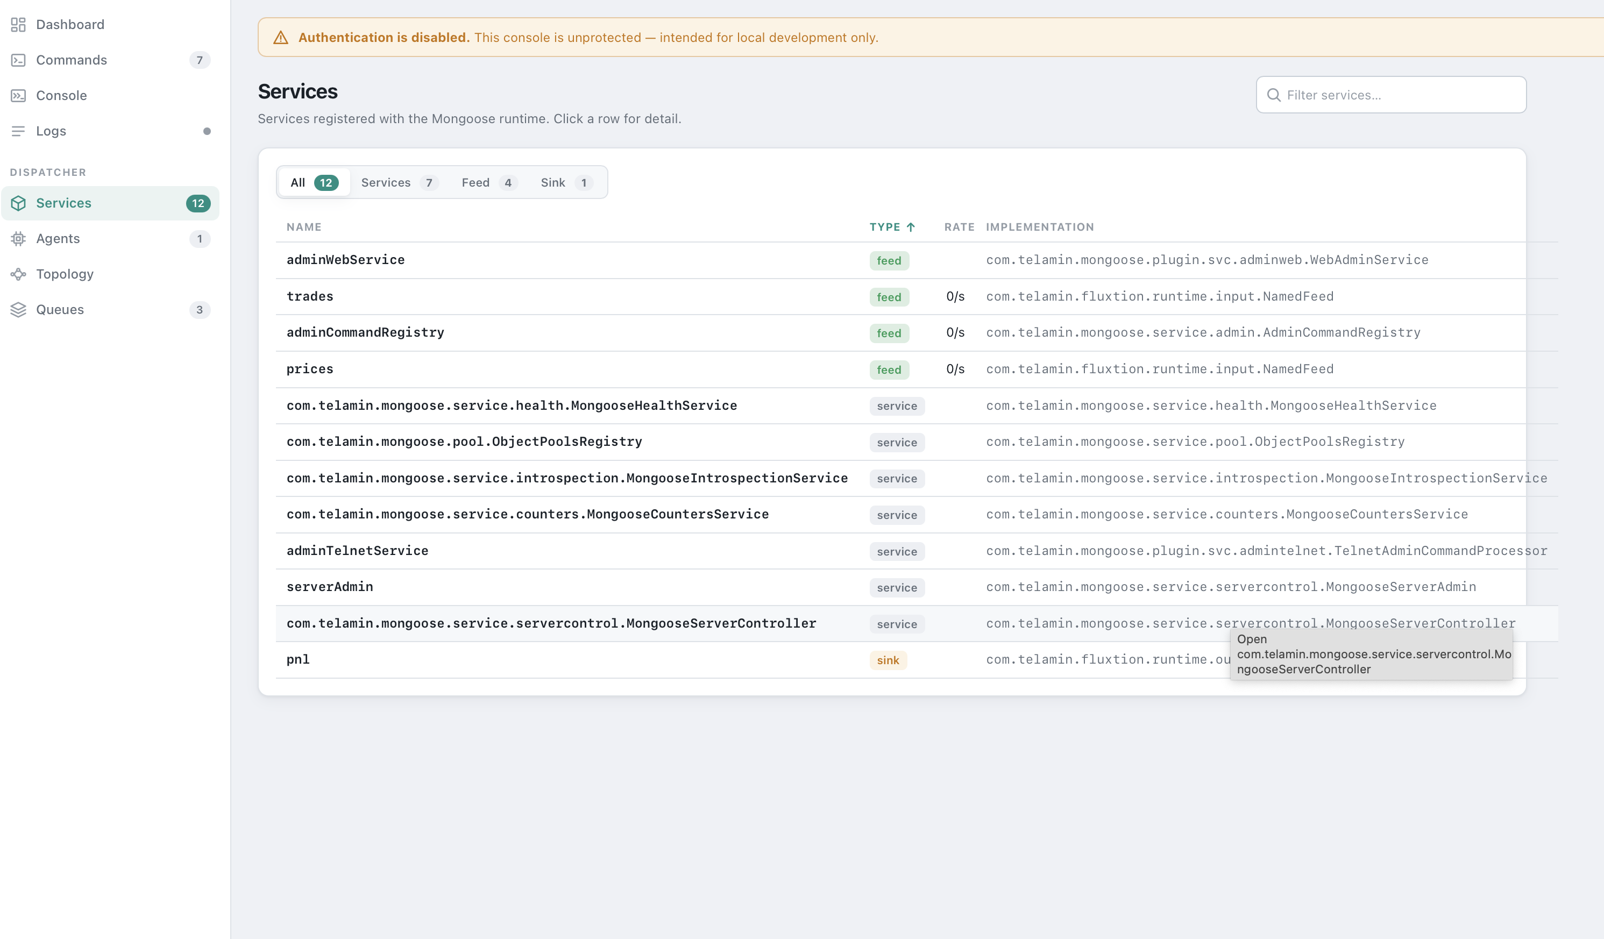Sort by the RATE column header
The width and height of the screenshot is (1604, 939).
pyautogui.click(x=959, y=227)
